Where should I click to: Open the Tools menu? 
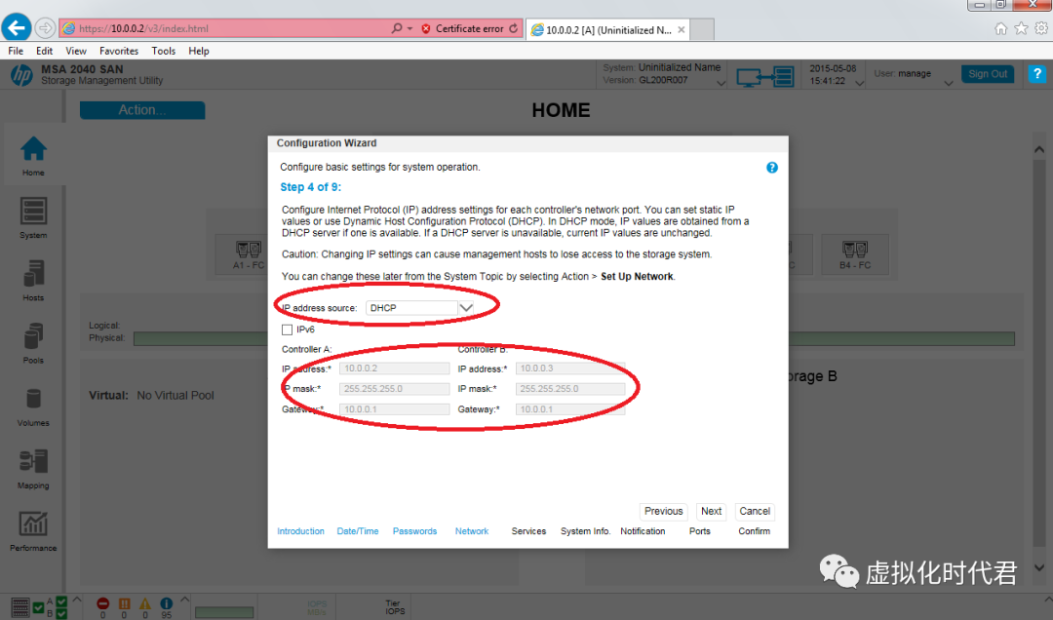(163, 51)
